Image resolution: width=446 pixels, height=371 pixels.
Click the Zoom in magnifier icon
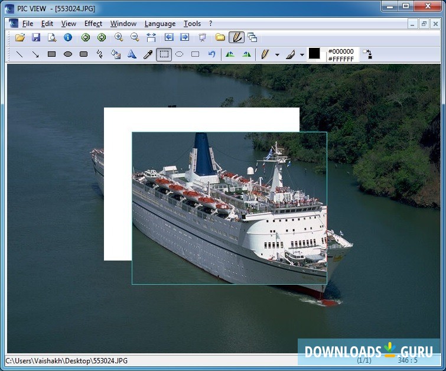[119, 37]
